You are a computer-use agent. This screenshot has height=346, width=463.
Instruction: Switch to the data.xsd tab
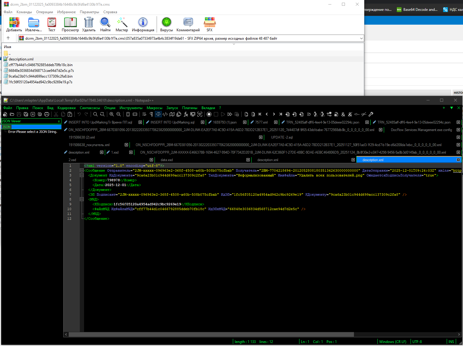point(167,160)
